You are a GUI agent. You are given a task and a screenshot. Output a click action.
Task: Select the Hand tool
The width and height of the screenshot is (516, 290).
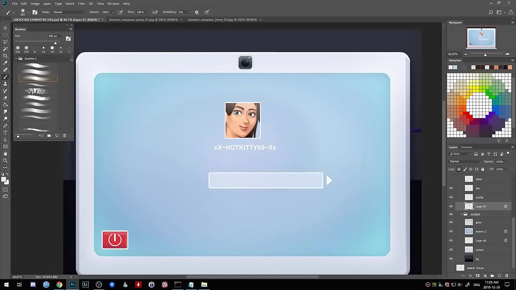point(5,153)
